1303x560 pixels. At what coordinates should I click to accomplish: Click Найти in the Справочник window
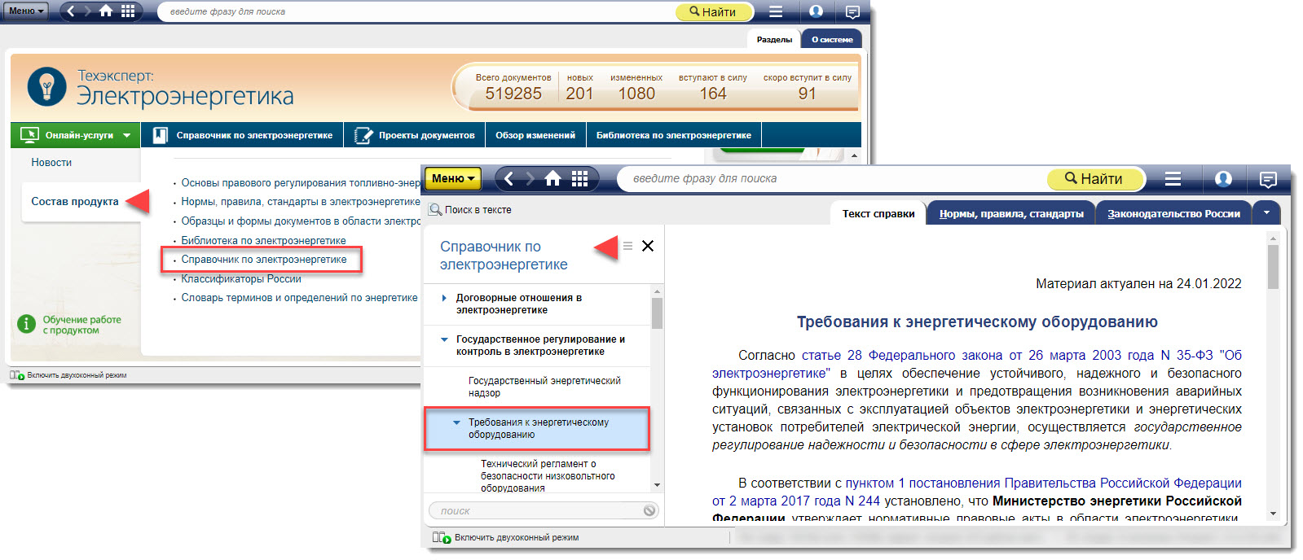click(1095, 178)
